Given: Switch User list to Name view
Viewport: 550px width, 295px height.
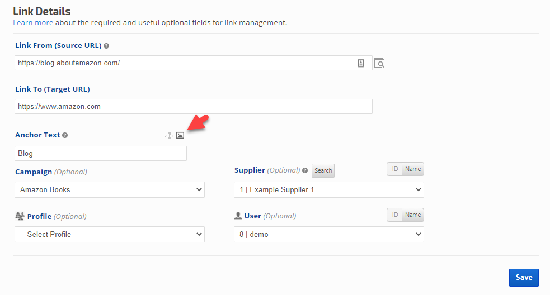Looking at the screenshot, I should [413, 215].
